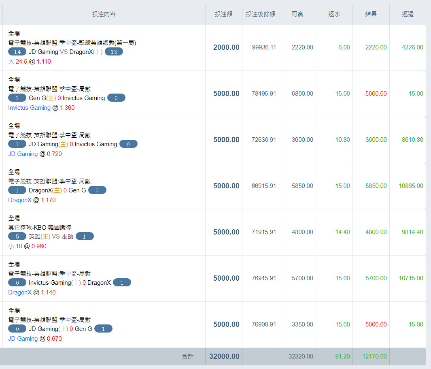Click the 返還 column header
The width and height of the screenshot is (431, 369).
[x=408, y=14]
